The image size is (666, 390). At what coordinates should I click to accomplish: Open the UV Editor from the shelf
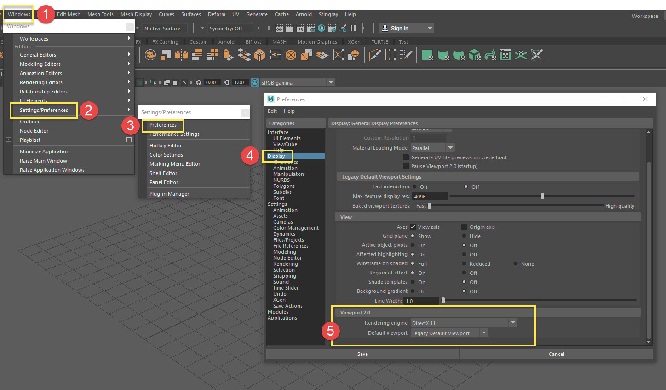pyautogui.click(x=505, y=55)
